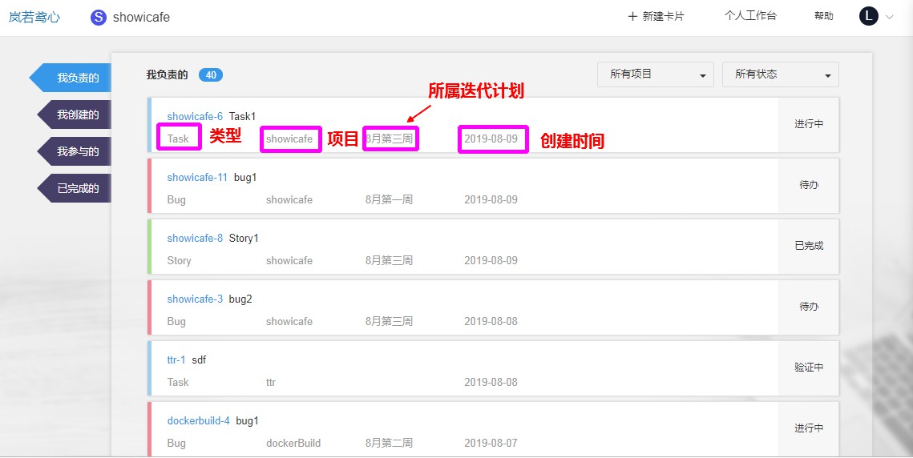Click the sdf card title
The width and height of the screenshot is (913, 458).
tap(199, 360)
